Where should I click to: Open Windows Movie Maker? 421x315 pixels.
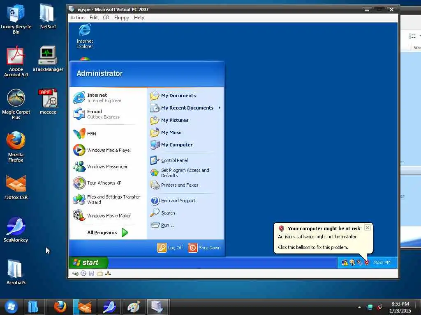108,216
